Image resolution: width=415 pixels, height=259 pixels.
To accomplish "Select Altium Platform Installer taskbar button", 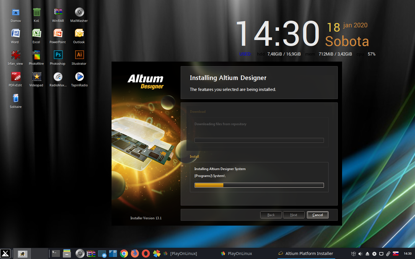I will point(306,253).
